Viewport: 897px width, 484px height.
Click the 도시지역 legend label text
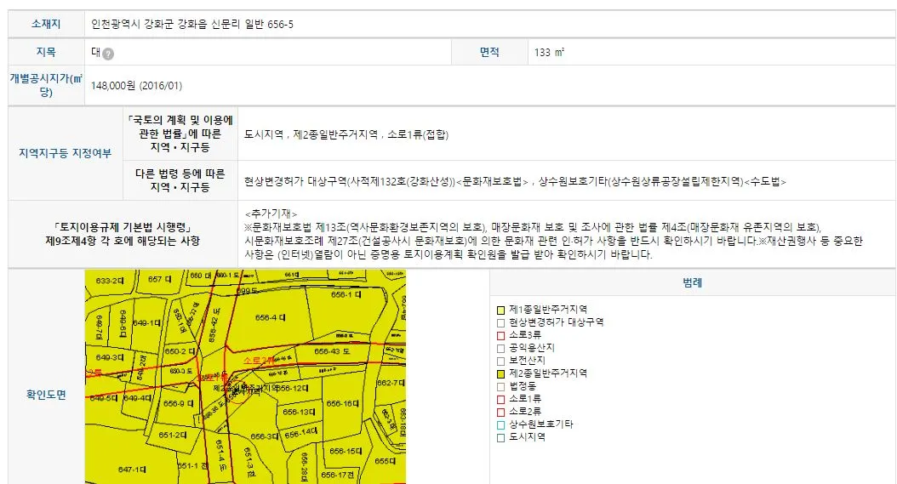coord(527,436)
